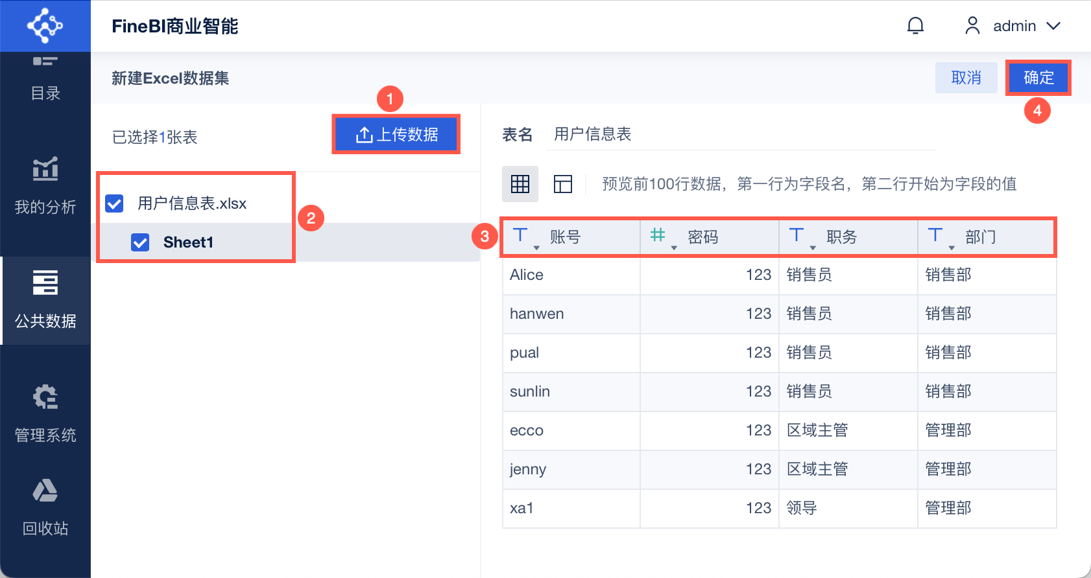Uncheck the 用户信息表.xlsx checkbox
Image resolution: width=1091 pixels, height=578 pixels.
pos(115,203)
